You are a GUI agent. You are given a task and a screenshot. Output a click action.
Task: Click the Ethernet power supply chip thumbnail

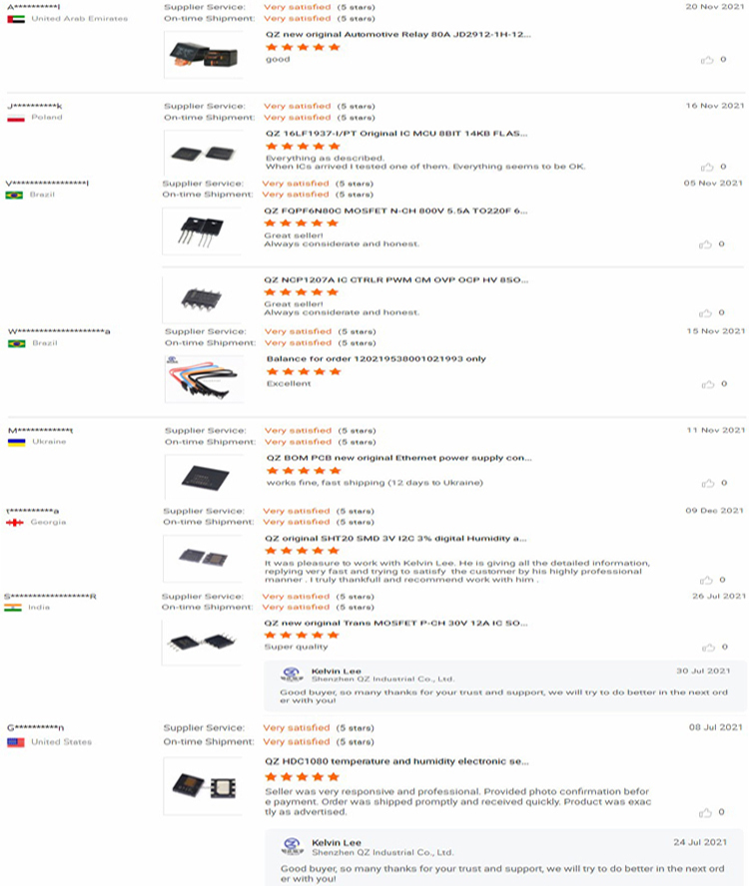click(x=203, y=477)
